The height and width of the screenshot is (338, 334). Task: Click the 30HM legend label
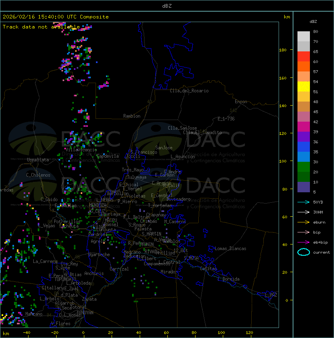[318, 212]
